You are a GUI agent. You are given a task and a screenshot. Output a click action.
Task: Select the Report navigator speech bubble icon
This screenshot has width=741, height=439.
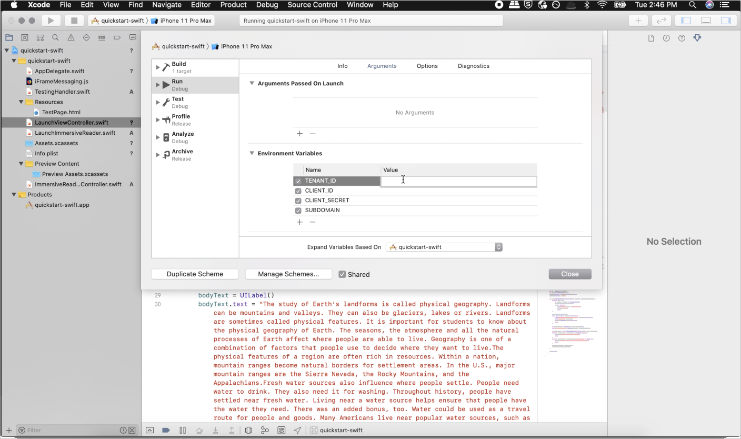coord(133,37)
